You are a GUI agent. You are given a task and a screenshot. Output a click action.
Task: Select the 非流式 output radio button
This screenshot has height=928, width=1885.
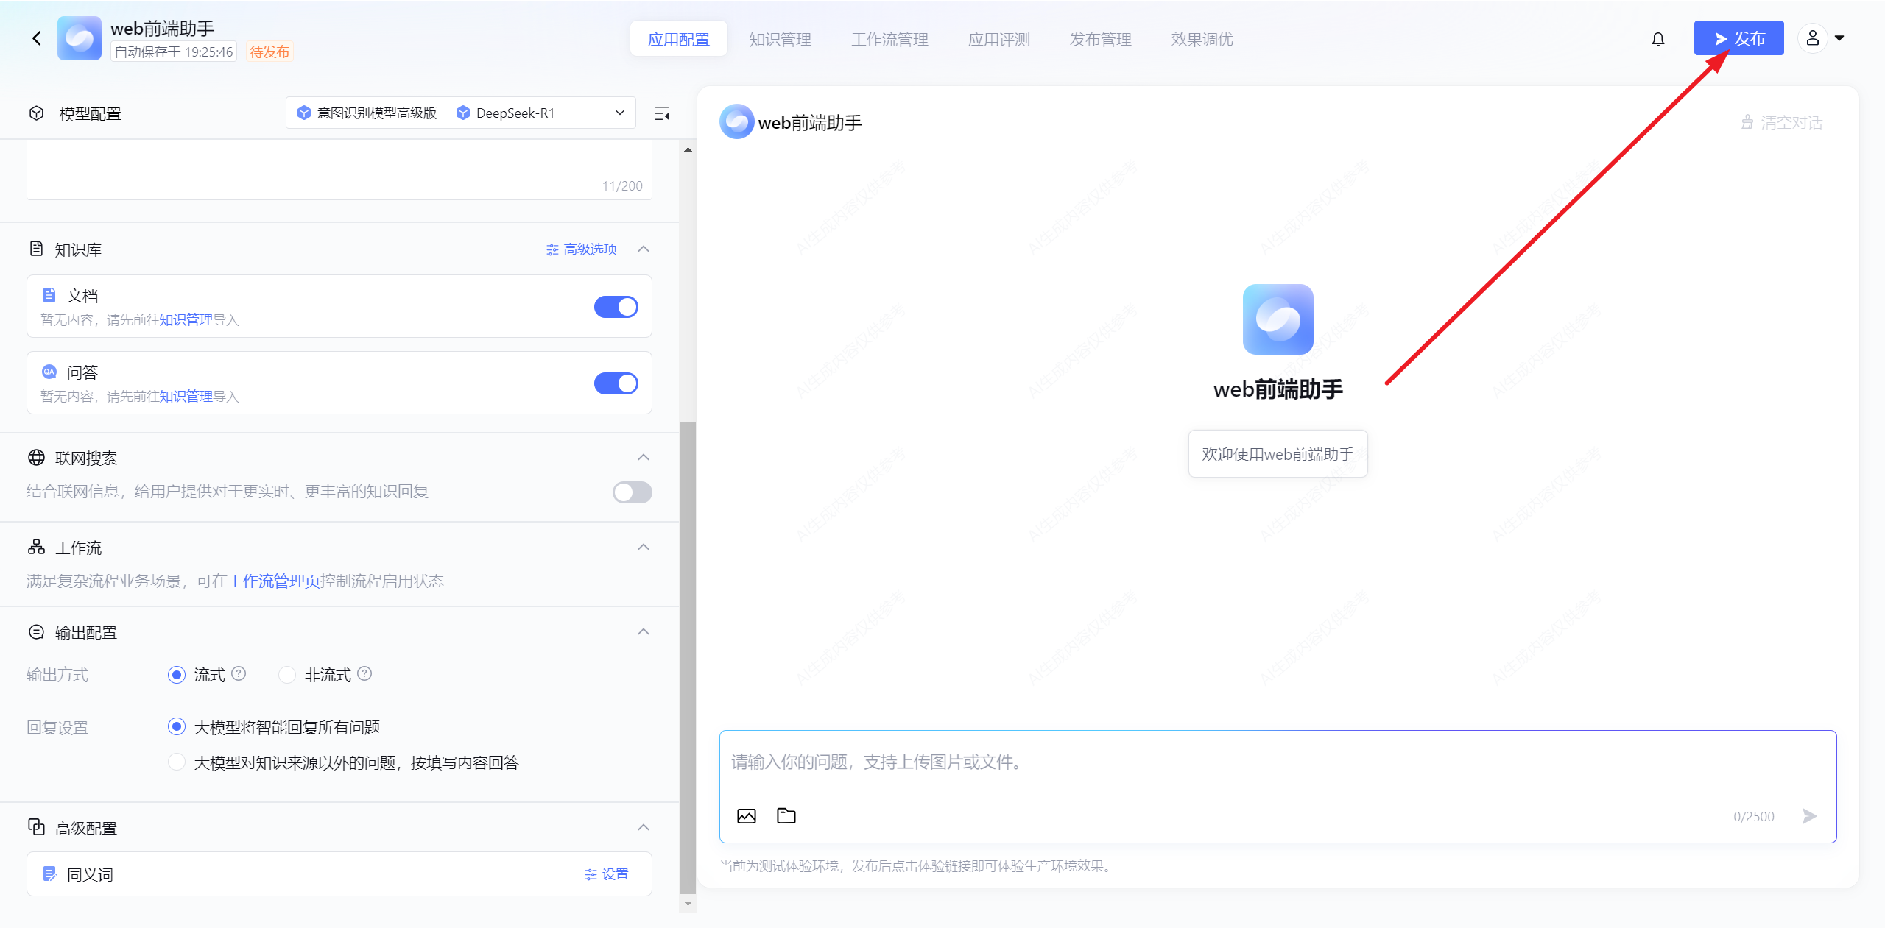[287, 675]
